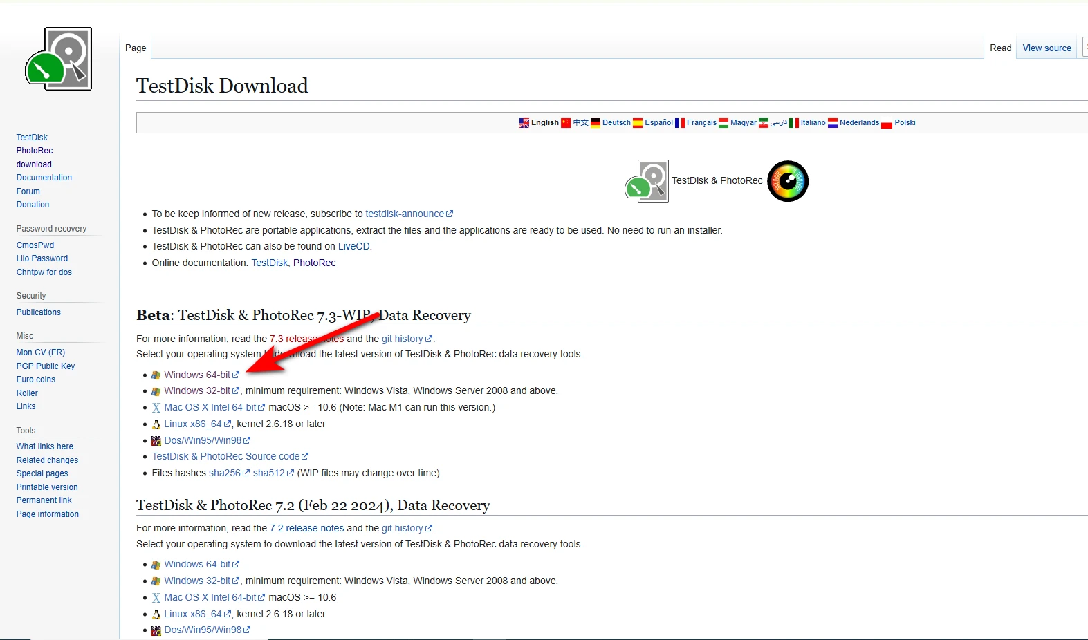Open the testdisk-announce subscription link
The image size is (1088, 640).
(409, 214)
